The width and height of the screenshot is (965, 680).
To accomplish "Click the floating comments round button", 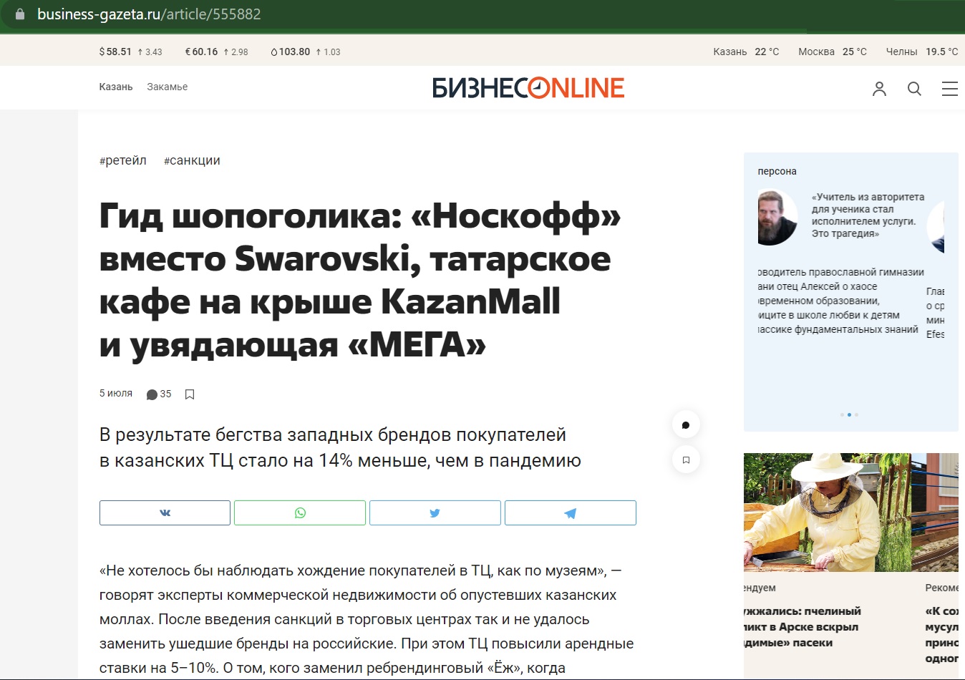I will [686, 425].
